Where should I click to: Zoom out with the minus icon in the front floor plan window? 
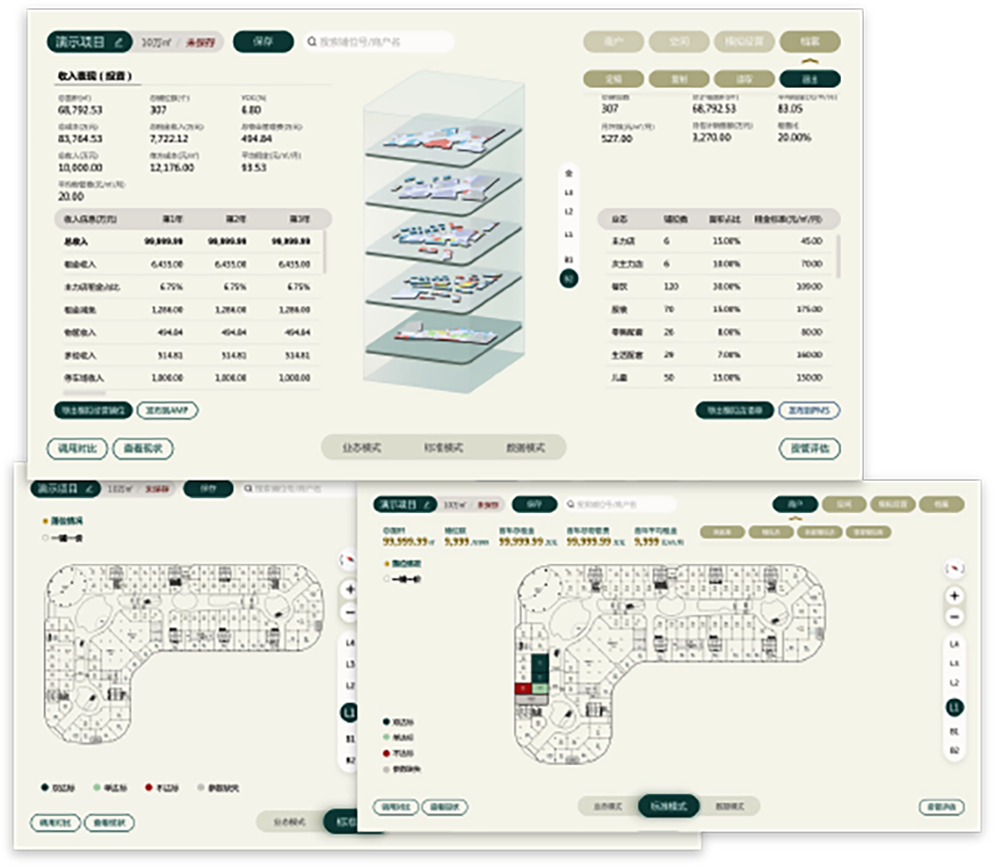pyautogui.click(x=955, y=618)
